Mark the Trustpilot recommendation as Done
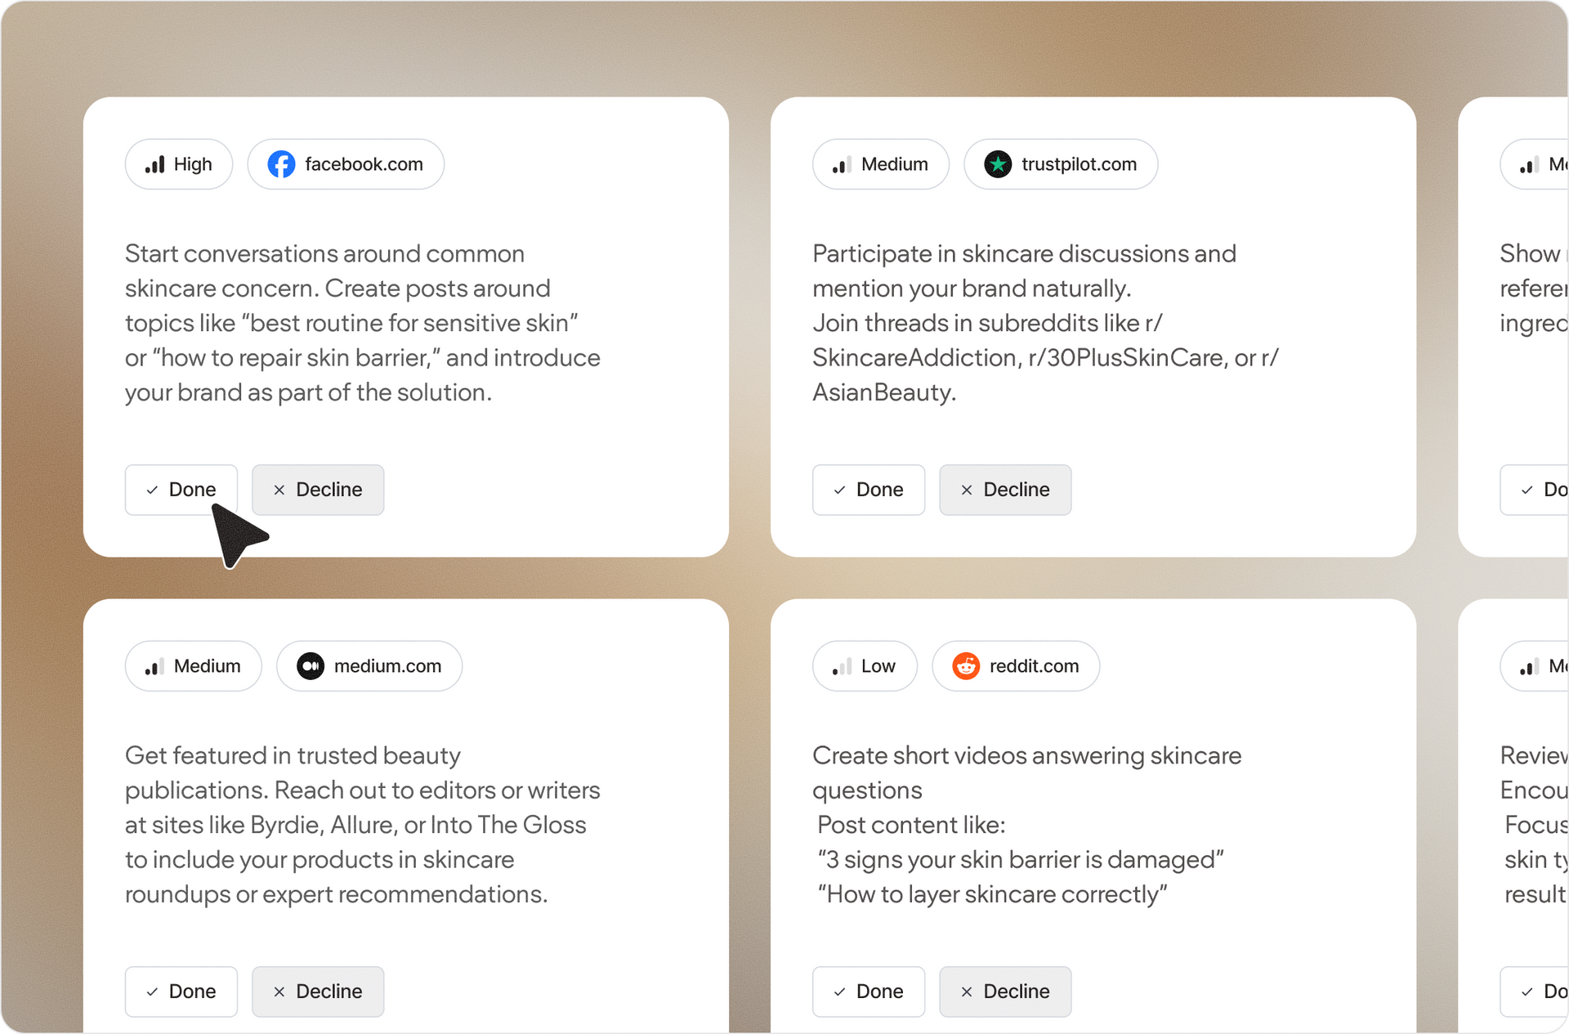 (869, 490)
